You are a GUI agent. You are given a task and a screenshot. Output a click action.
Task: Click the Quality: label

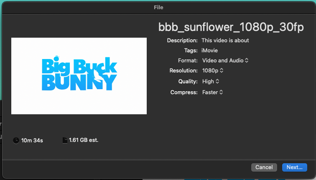pyautogui.click(x=188, y=81)
